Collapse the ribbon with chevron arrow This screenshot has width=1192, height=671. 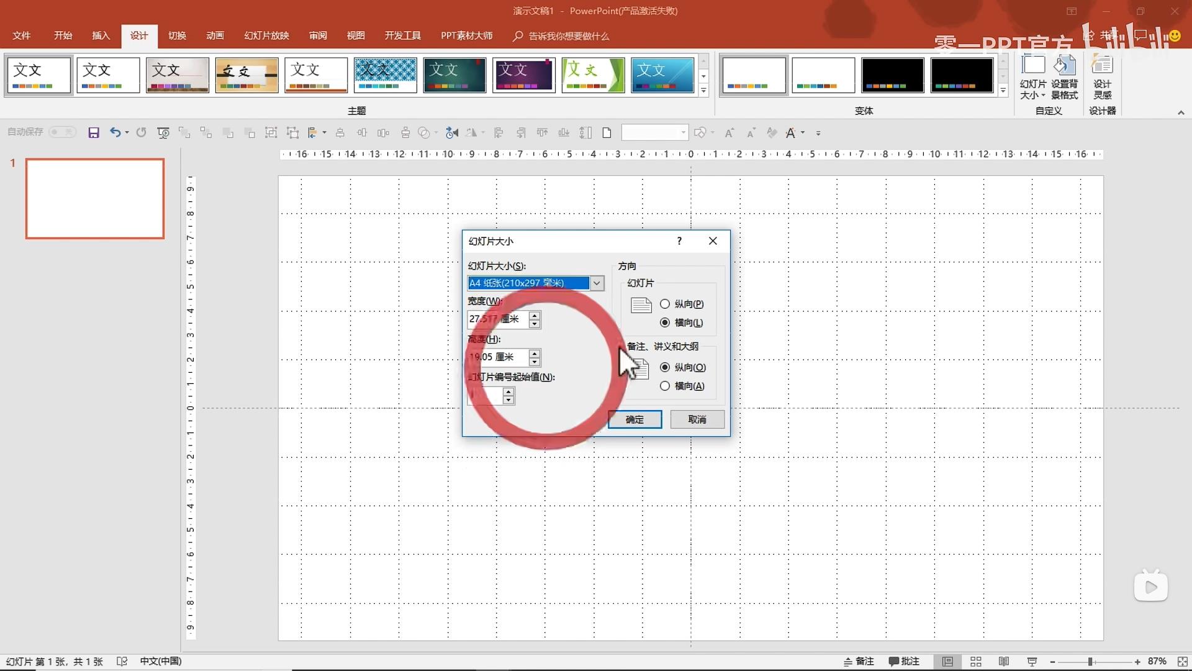[1181, 112]
